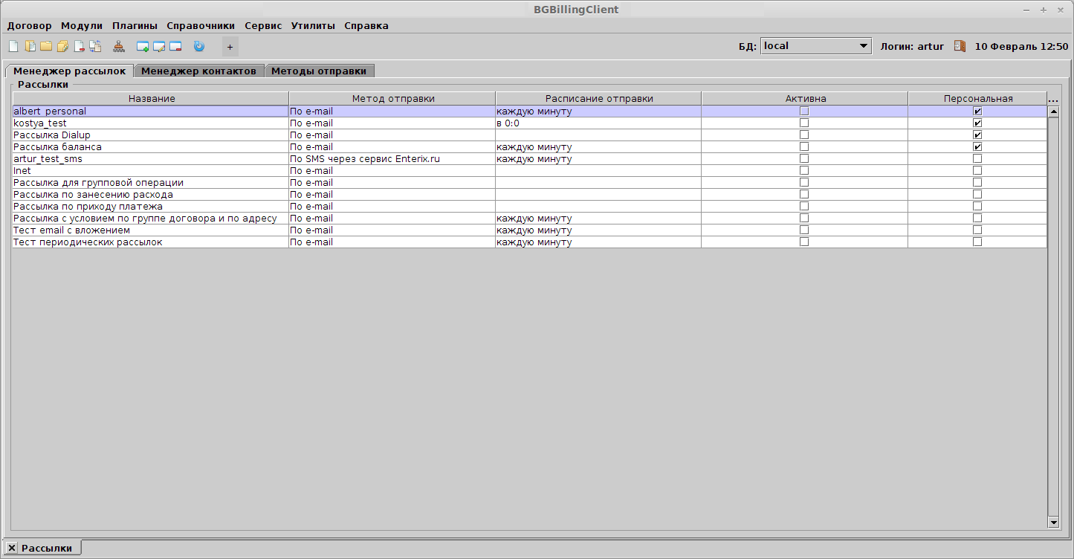Image resolution: width=1074 pixels, height=559 pixels.
Task: Click the document with red minus icon
Action: pos(80,46)
